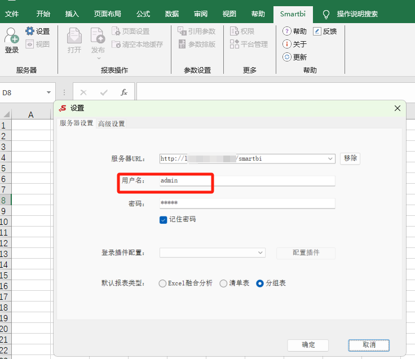Click Parameter Layout (参数排版)
Viewport: 415px width, 359px height.
(x=196, y=44)
